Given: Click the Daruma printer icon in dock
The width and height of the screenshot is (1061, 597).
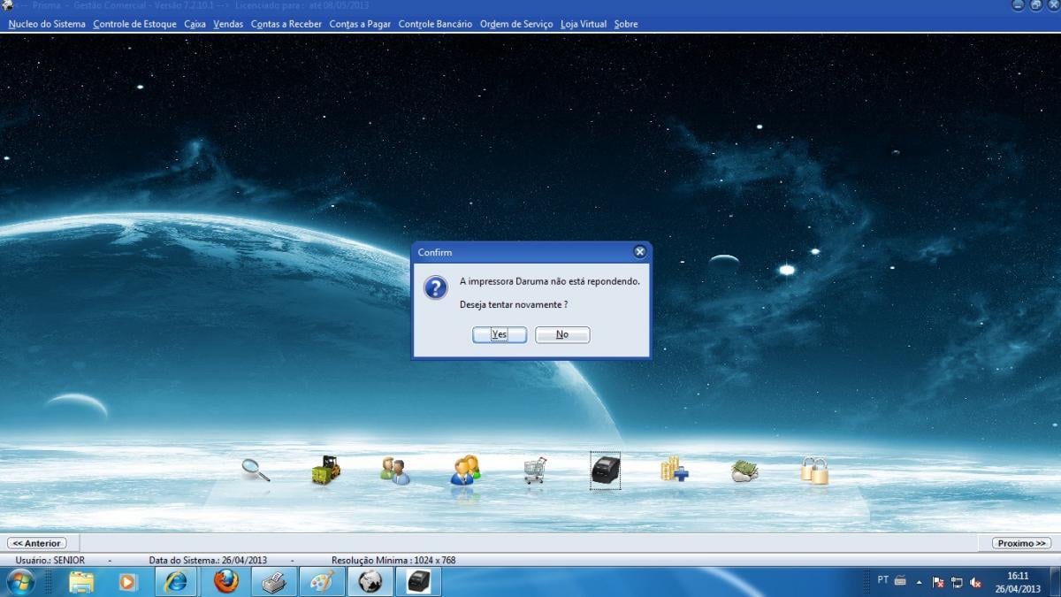Looking at the screenshot, I should coord(606,470).
